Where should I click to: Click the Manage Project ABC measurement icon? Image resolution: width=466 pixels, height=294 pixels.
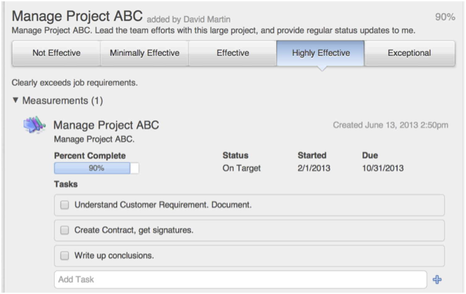(34, 125)
